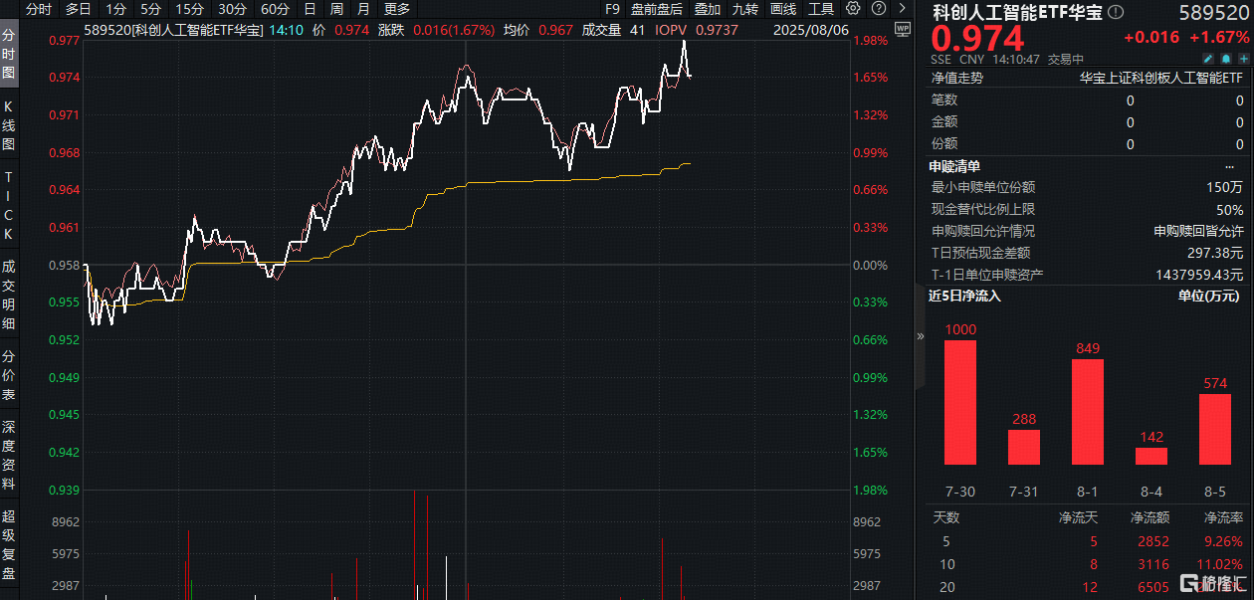
Task: Open the 超级复盘 sidebar tab
Action: point(9,544)
